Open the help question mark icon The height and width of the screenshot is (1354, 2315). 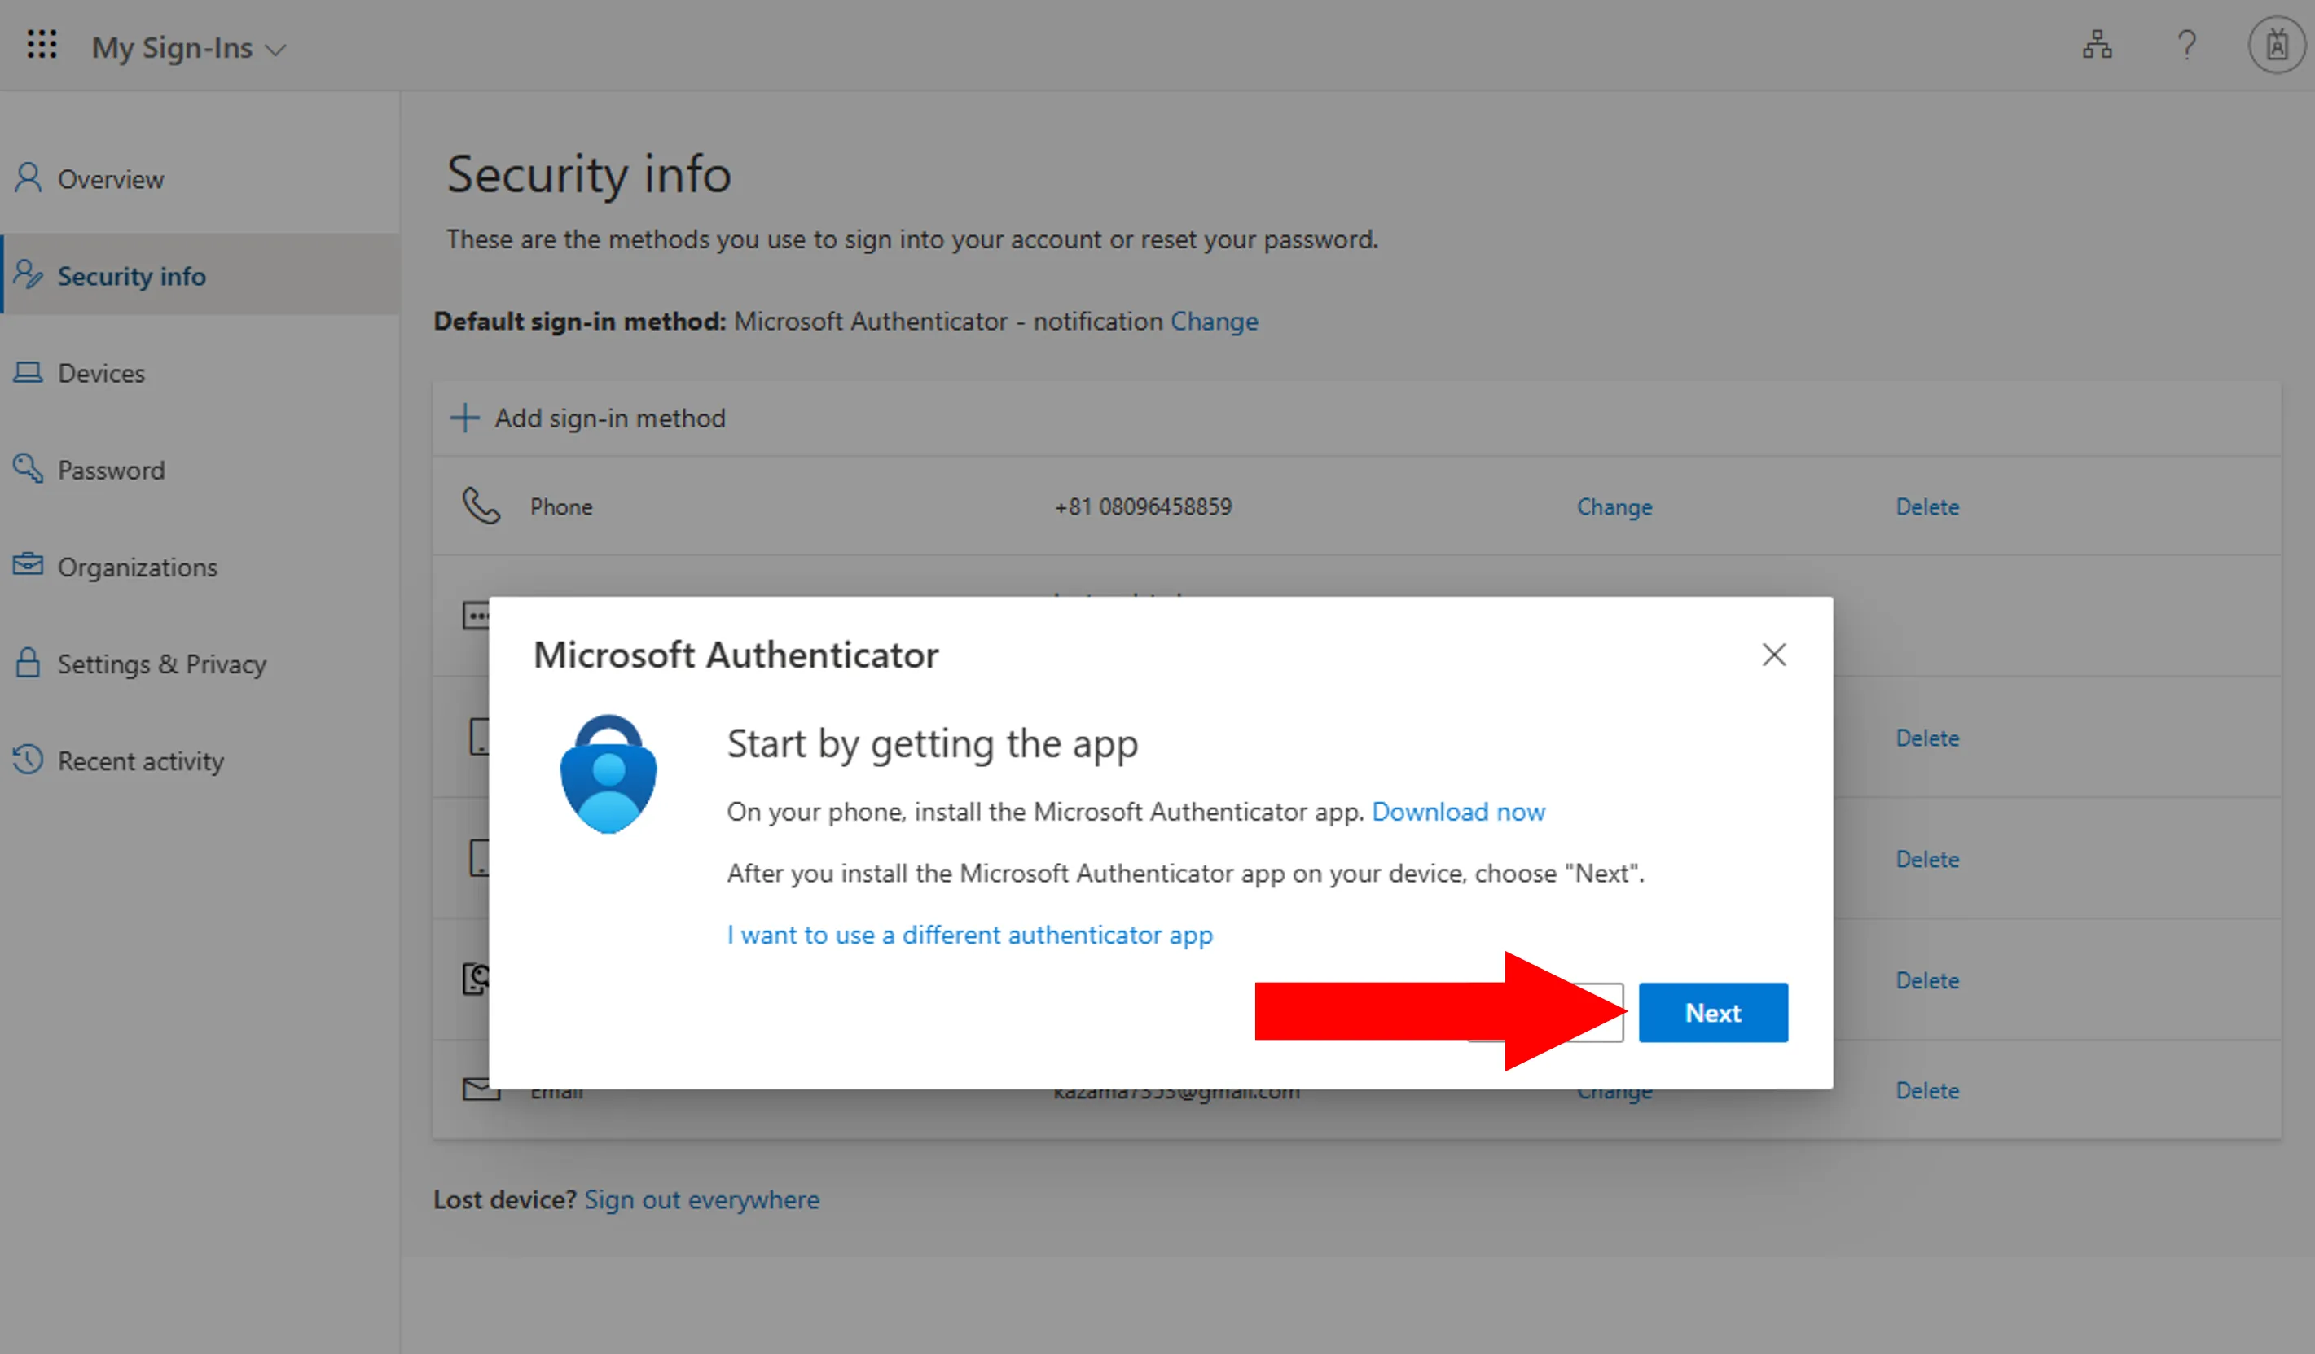pyautogui.click(x=2186, y=45)
